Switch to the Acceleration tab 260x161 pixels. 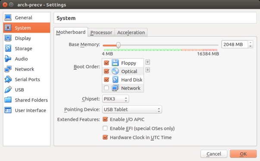131,33
